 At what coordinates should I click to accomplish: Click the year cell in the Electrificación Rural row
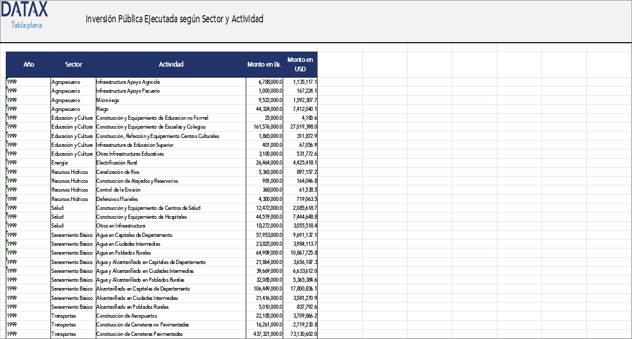tap(29, 162)
